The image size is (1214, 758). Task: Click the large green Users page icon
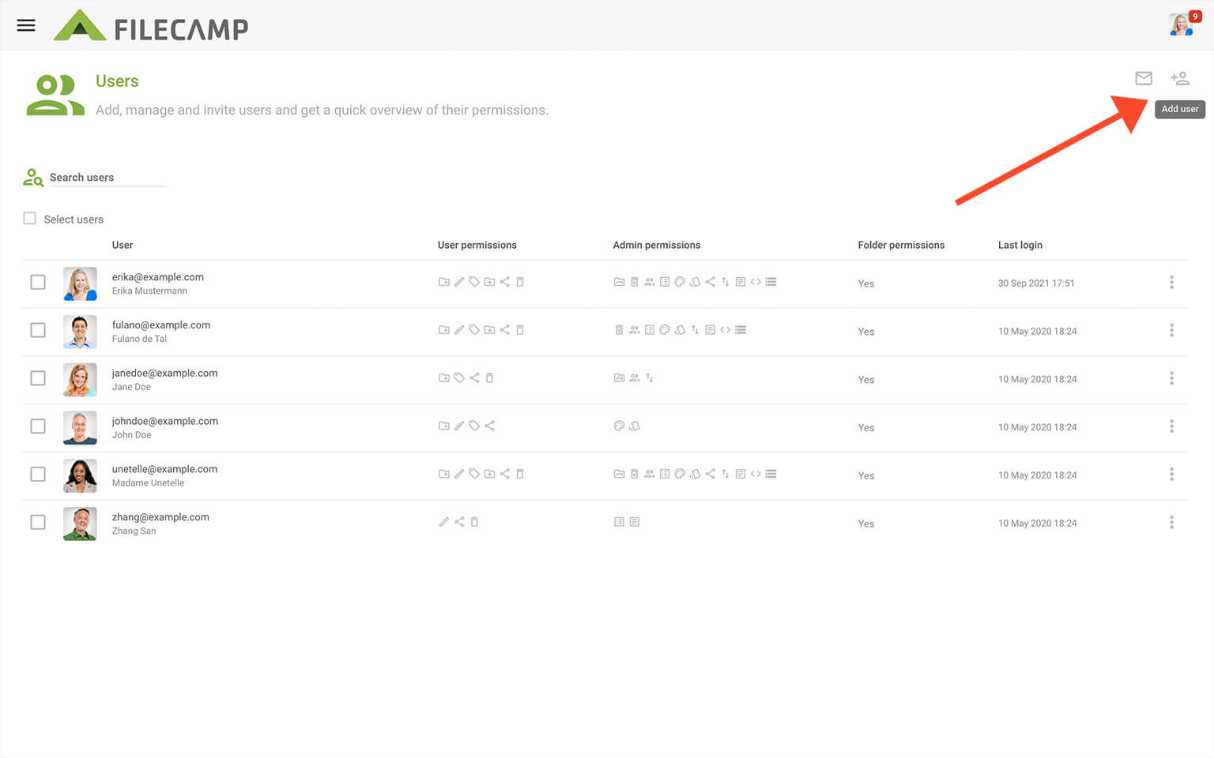55,95
